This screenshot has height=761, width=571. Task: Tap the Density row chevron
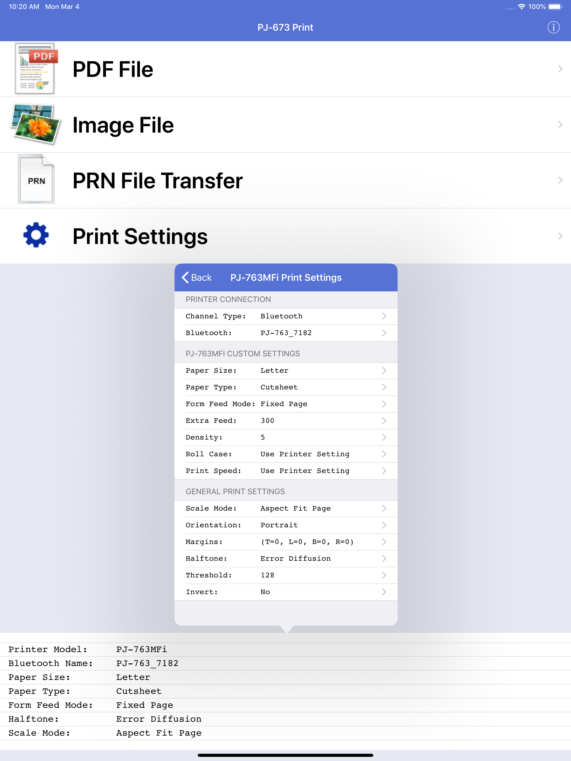pos(384,437)
